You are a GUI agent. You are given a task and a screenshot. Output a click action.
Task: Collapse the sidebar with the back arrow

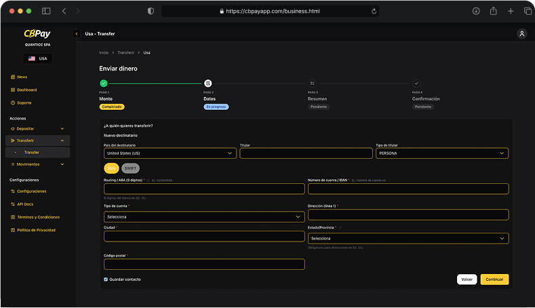pyautogui.click(x=77, y=33)
